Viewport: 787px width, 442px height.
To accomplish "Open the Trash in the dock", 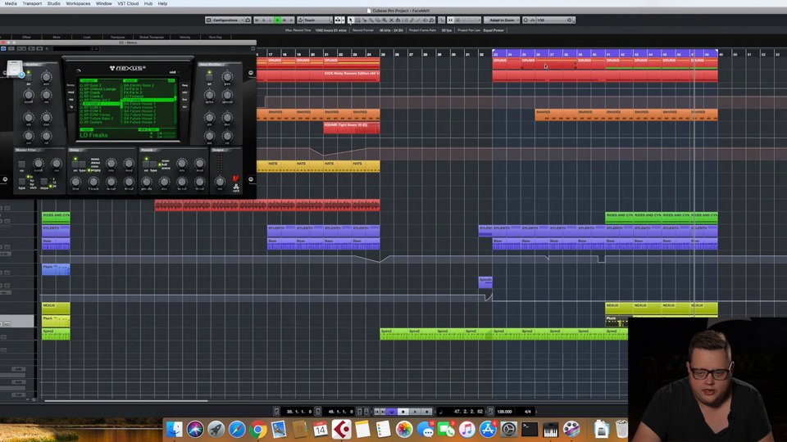I will click(621, 429).
